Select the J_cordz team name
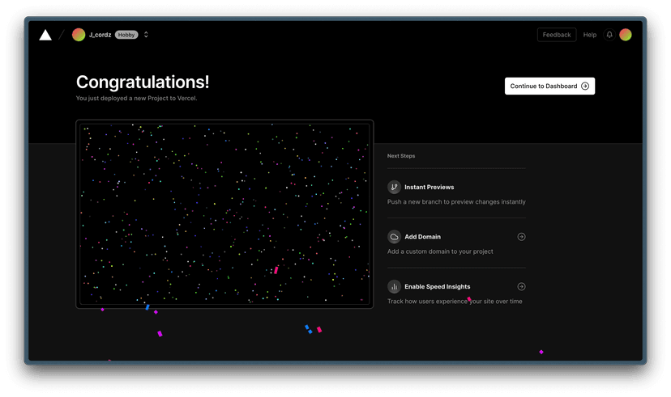Viewport: 671px width, 397px height. point(100,35)
